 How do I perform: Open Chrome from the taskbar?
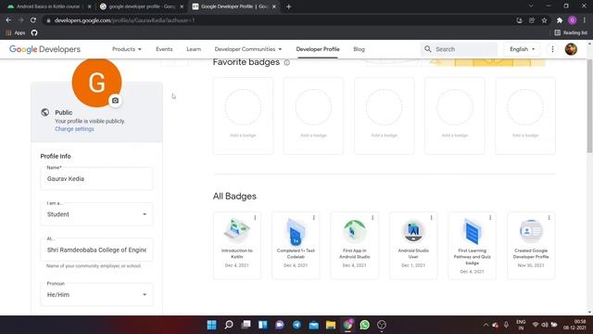[347, 325]
